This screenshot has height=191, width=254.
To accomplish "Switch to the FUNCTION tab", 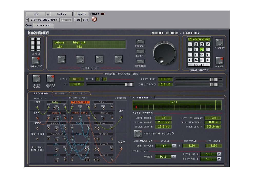I will 80,94.
